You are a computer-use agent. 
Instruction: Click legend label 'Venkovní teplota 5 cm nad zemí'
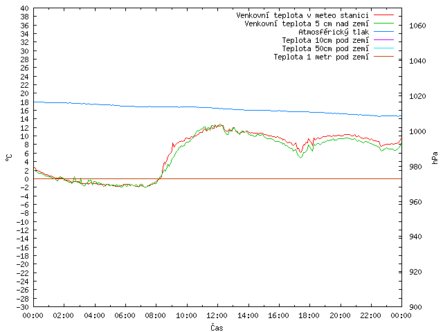click(x=307, y=24)
